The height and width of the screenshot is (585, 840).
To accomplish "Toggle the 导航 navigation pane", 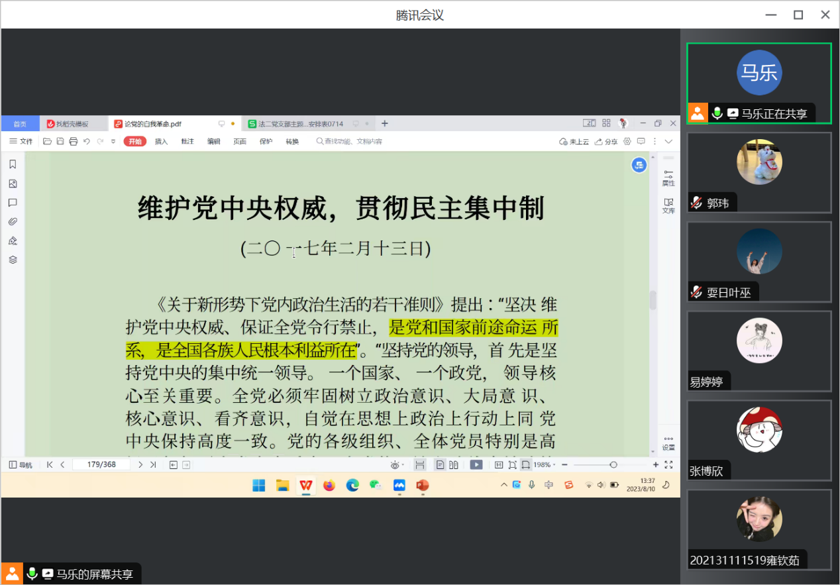I will pyautogui.click(x=21, y=465).
